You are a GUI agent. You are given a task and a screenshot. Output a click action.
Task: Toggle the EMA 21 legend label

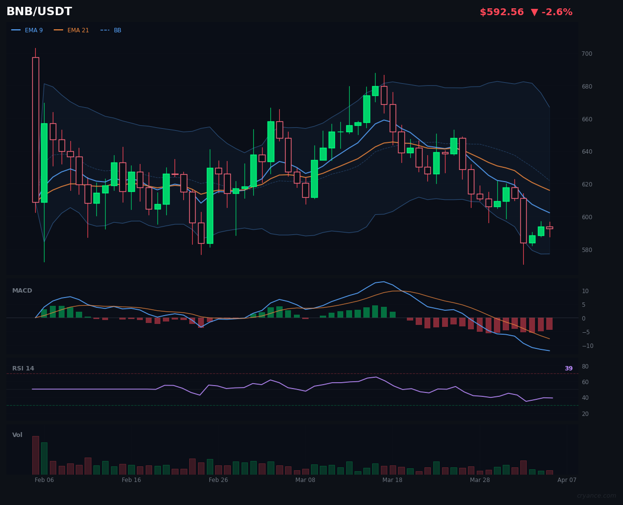click(x=78, y=30)
